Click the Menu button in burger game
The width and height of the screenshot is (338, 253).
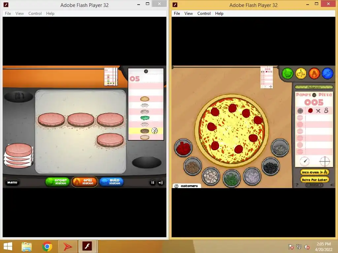tap(12, 183)
